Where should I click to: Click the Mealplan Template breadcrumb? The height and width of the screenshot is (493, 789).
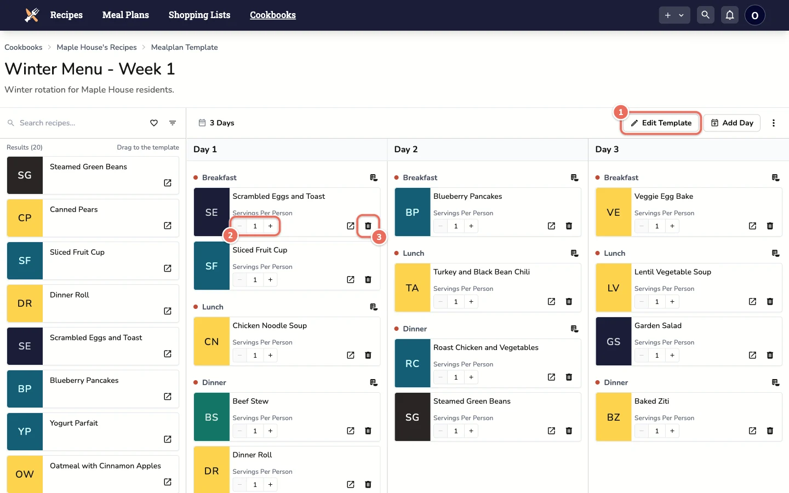pos(185,48)
